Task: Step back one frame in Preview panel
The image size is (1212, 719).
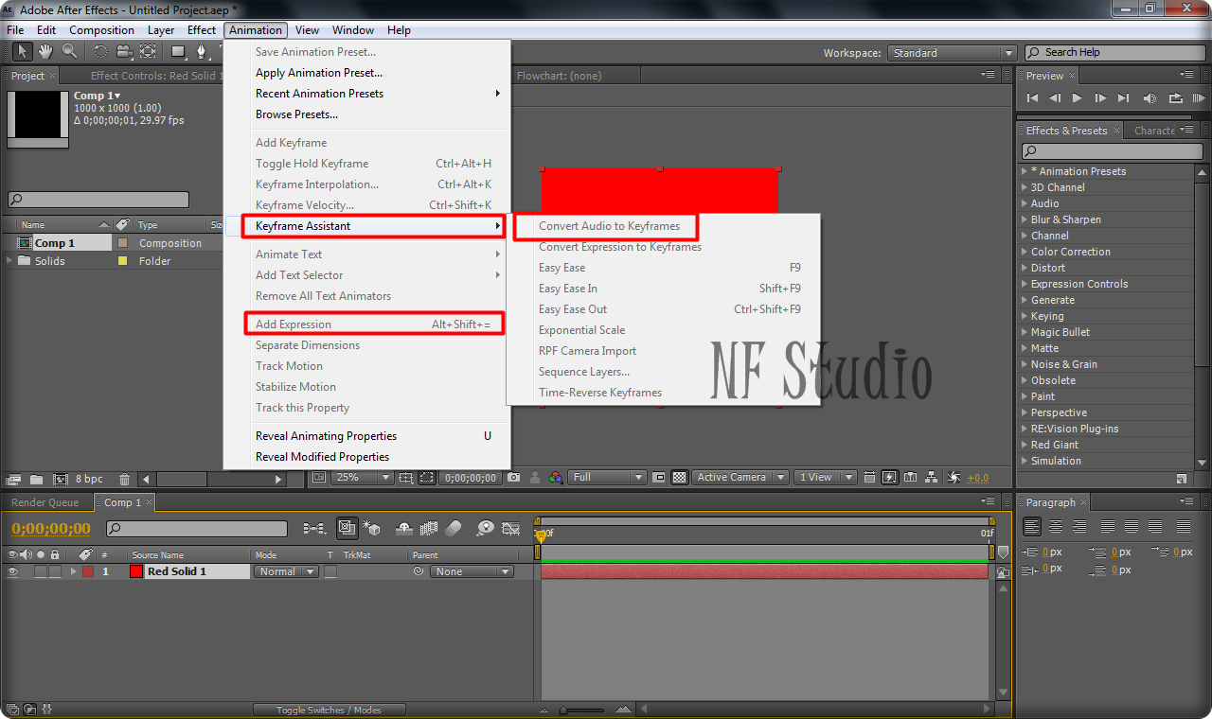Action: (1055, 97)
